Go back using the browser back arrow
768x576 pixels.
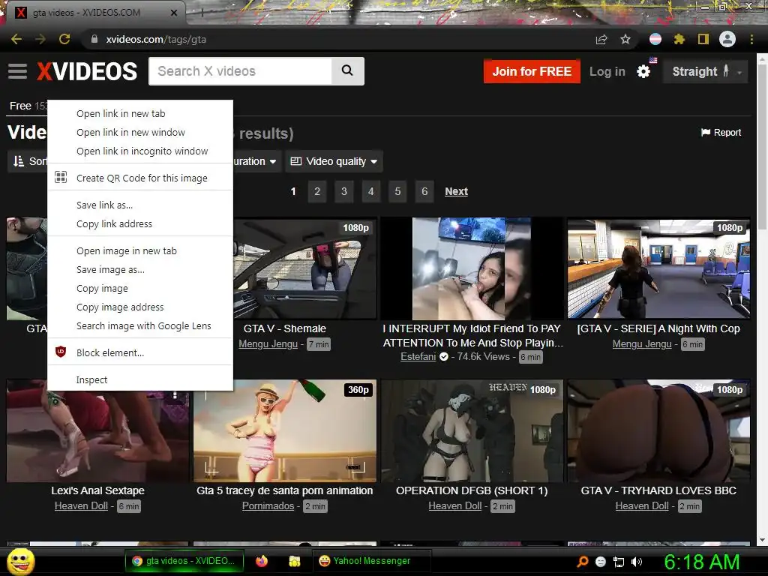(x=16, y=39)
